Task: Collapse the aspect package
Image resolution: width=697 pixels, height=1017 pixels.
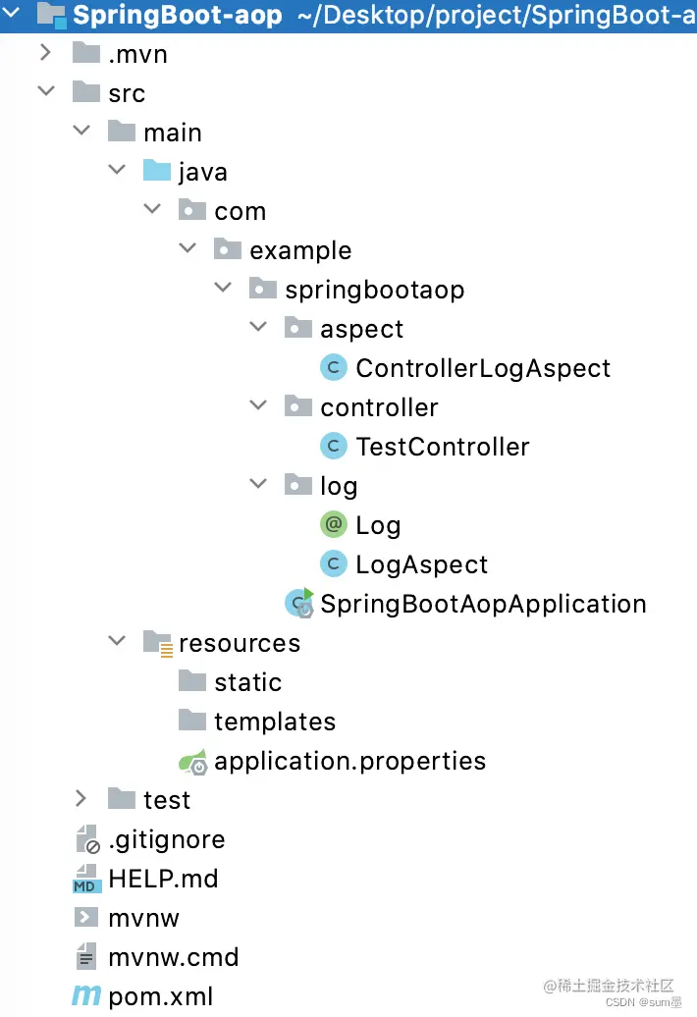Action: pyautogui.click(x=258, y=329)
